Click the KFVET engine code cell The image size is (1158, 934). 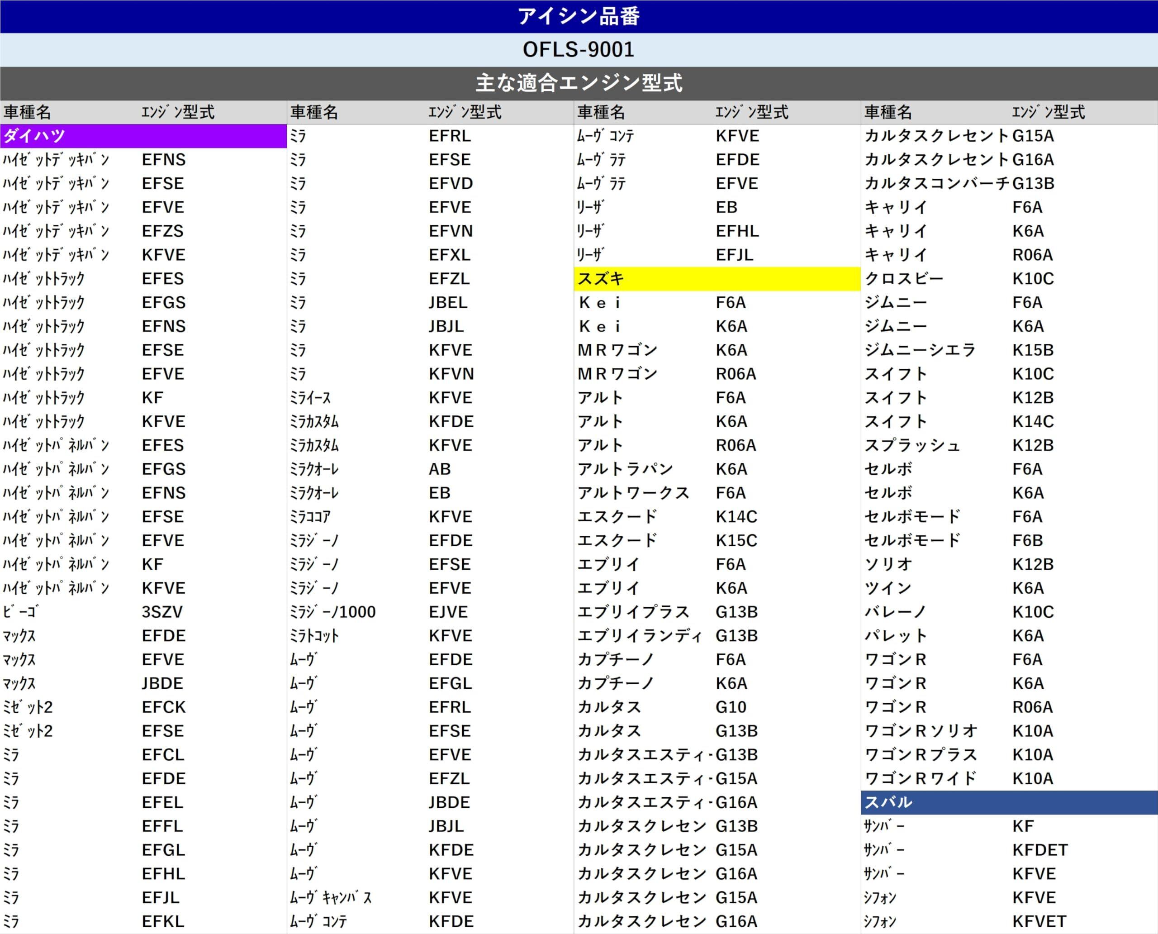(1039, 921)
